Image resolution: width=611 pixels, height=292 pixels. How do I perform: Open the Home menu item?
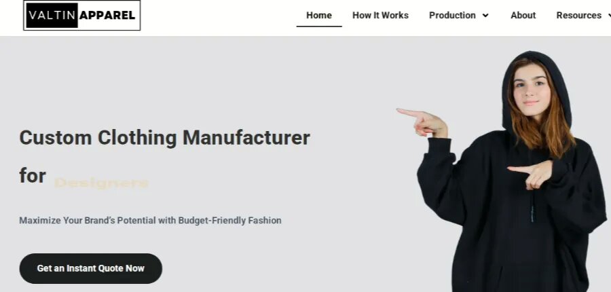click(x=319, y=15)
